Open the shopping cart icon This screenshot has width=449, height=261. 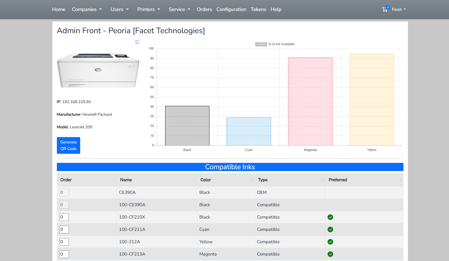pyautogui.click(x=385, y=9)
